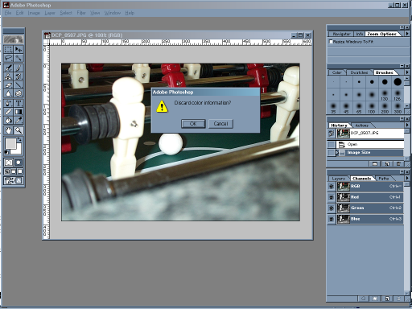Click save selection as channel icon

[x=375, y=299]
